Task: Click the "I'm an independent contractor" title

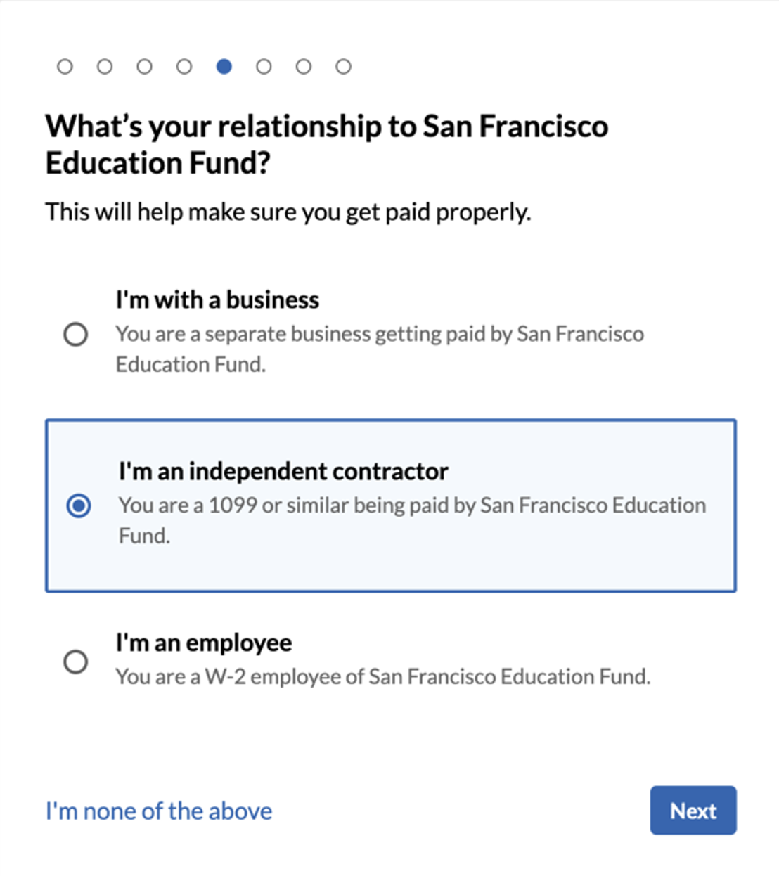Action: tap(283, 471)
